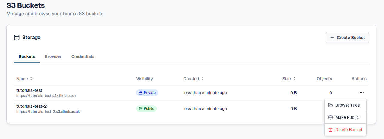Choose Browse Files from the actions menu
Viewport: 384px width, 139px height.
click(347, 105)
